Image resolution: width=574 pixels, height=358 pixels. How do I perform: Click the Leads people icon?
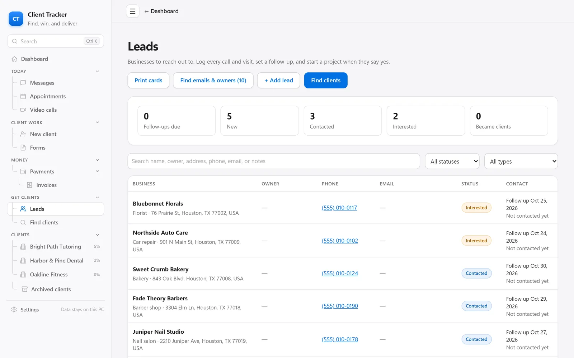pyautogui.click(x=23, y=209)
